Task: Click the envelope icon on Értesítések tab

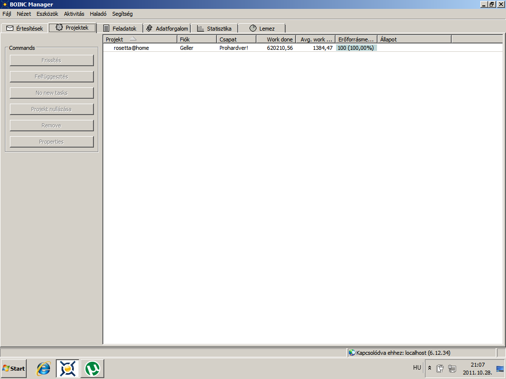Action: click(10, 28)
